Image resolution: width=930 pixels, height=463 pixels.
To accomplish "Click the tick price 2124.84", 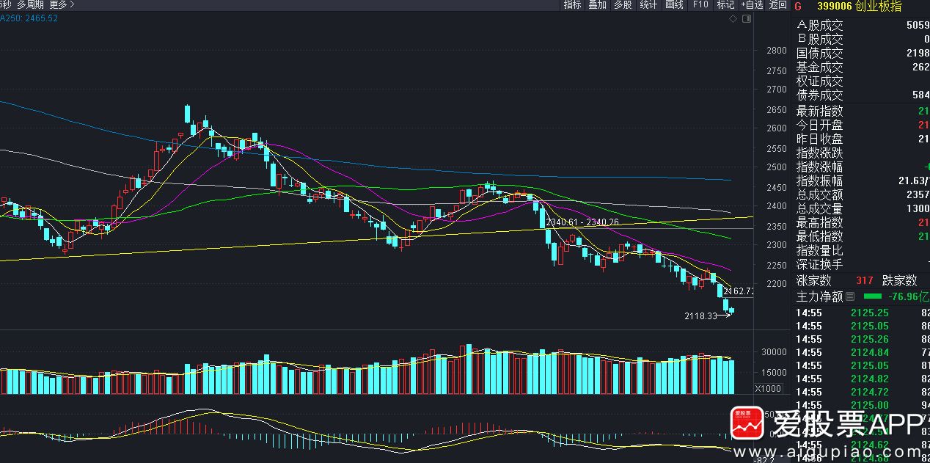I will 869,352.
